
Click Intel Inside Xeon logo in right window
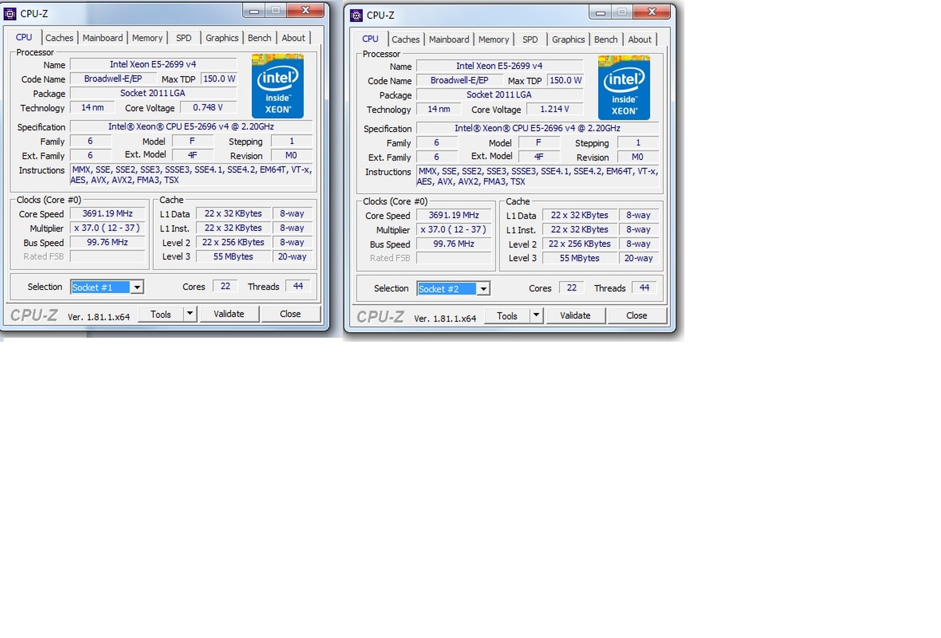pyautogui.click(x=624, y=87)
